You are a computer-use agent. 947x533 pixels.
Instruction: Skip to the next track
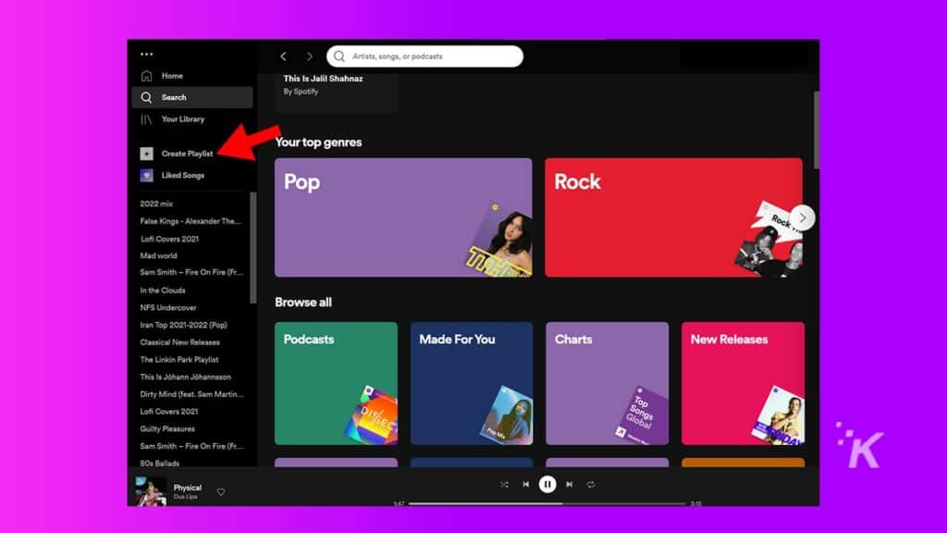click(569, 485)
